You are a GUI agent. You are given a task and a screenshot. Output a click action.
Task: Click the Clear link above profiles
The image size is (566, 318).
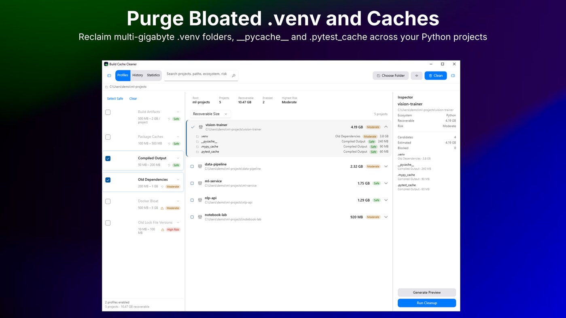(133, 99)
